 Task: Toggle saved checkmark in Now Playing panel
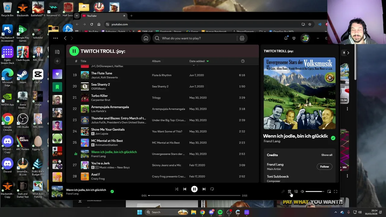click(333, 138)
